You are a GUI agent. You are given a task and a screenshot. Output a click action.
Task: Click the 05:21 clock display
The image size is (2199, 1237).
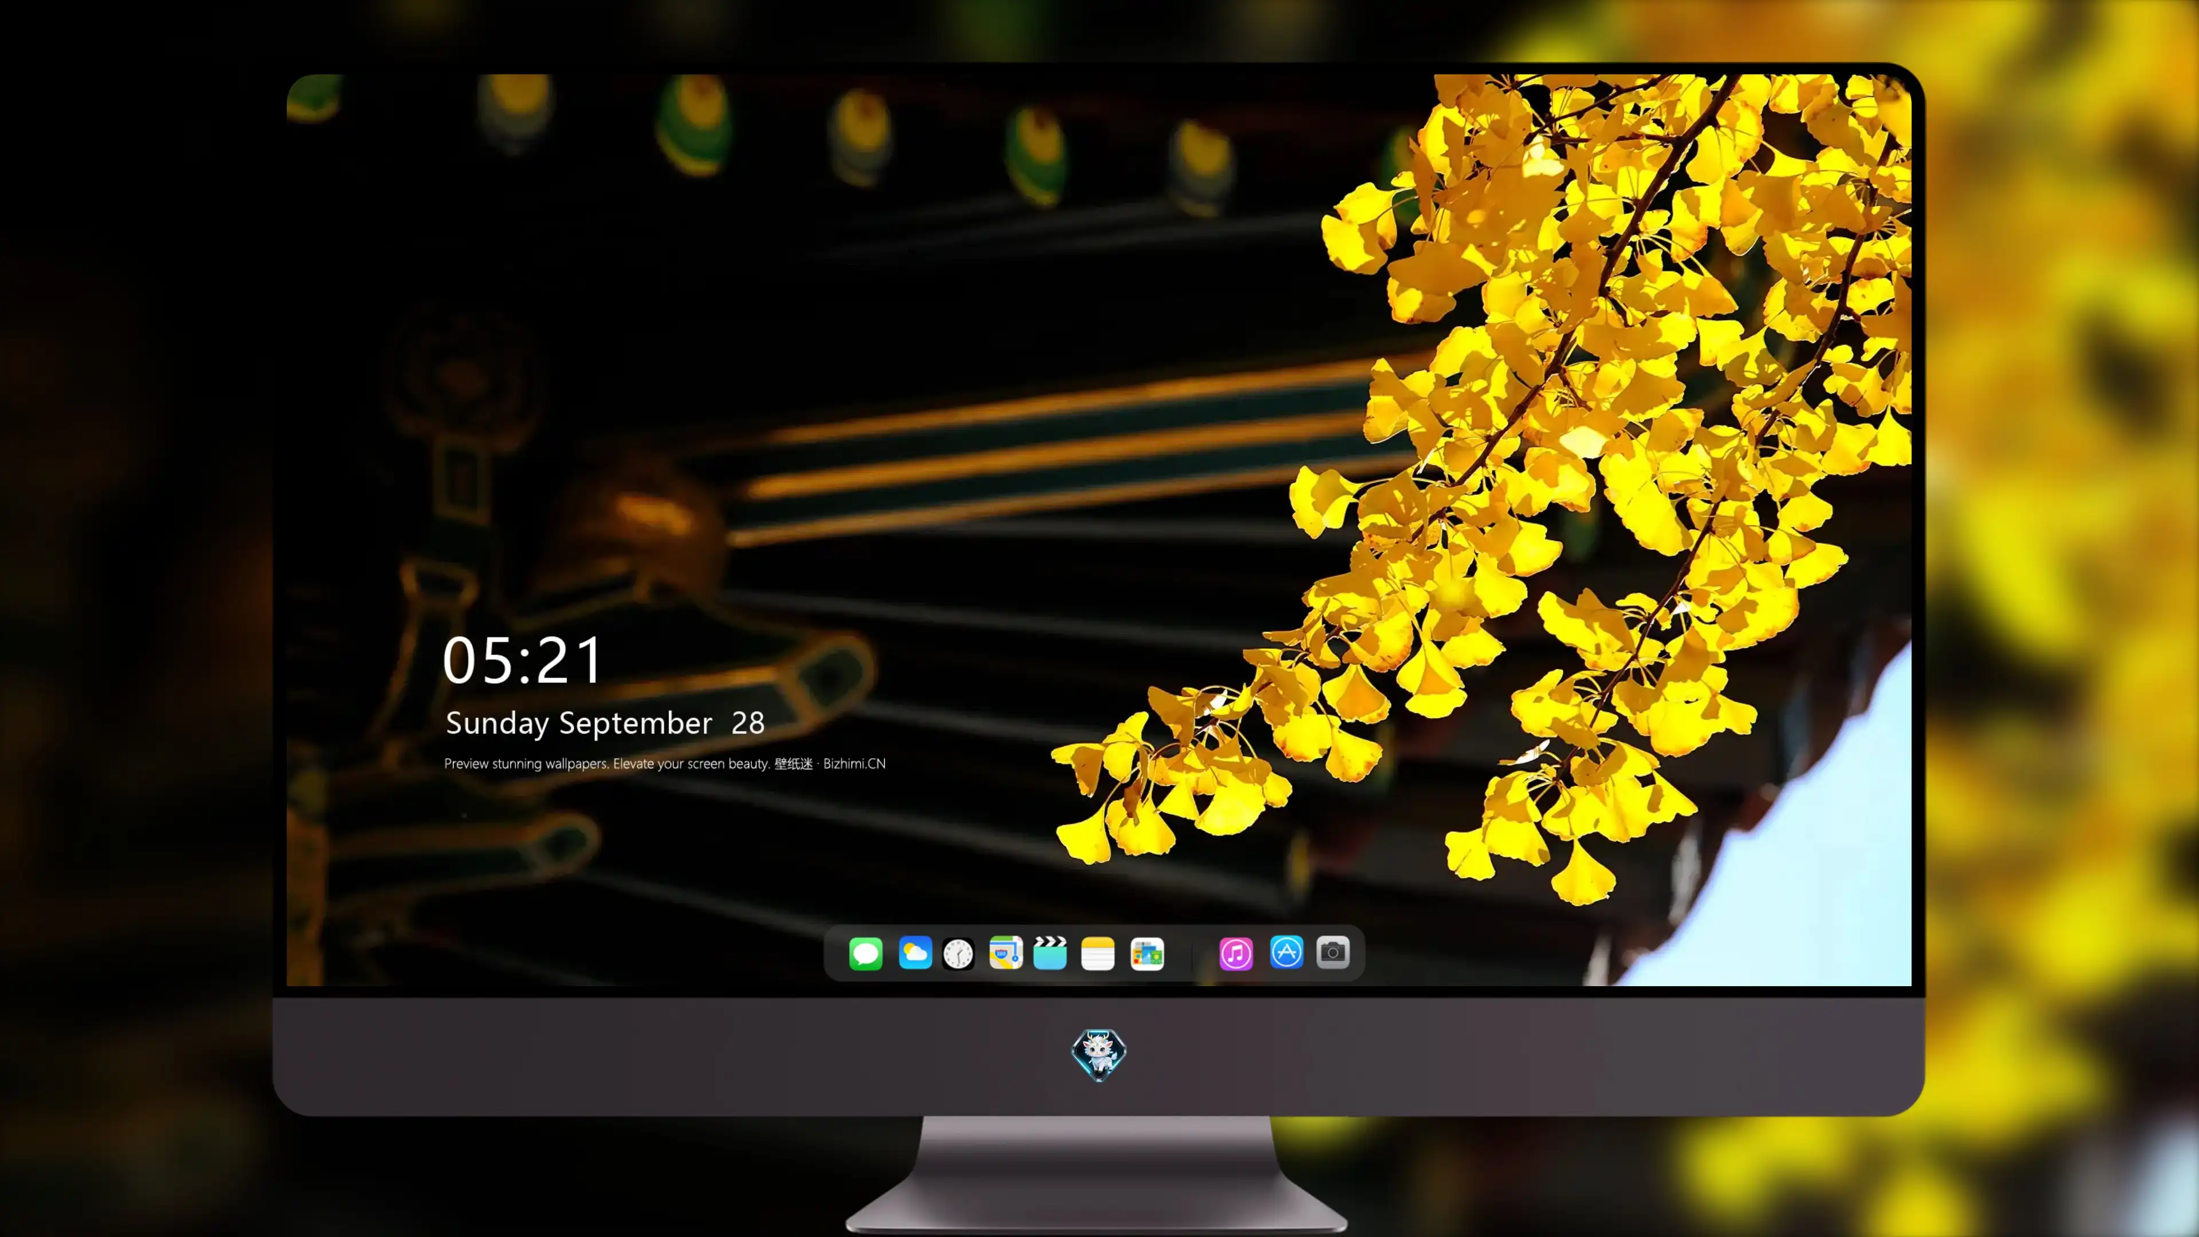pyautogui.click(x=522, y=660)
